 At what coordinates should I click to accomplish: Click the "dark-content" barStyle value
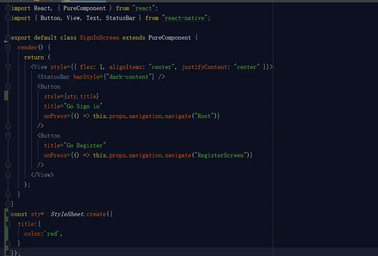point(129,77)
